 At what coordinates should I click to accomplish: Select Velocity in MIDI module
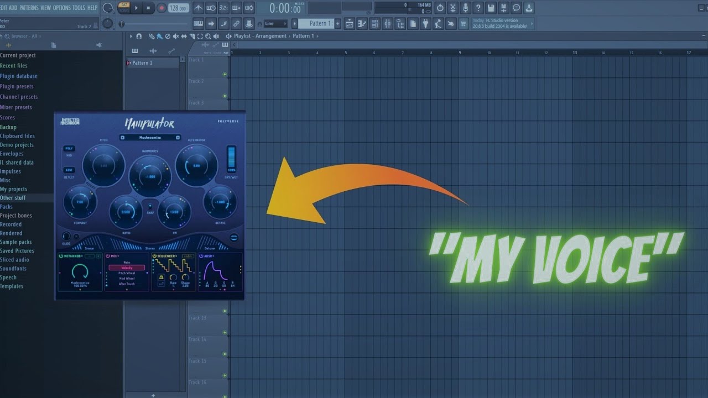pos(127,268)
